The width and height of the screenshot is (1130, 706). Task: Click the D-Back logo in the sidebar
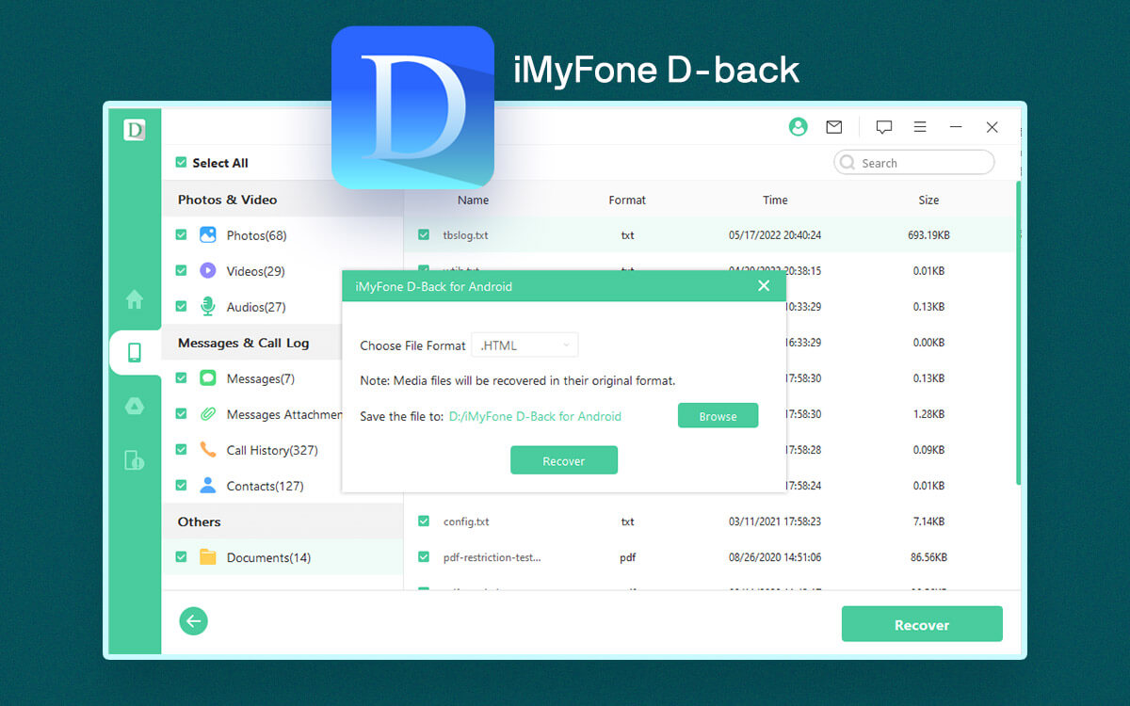135,130
